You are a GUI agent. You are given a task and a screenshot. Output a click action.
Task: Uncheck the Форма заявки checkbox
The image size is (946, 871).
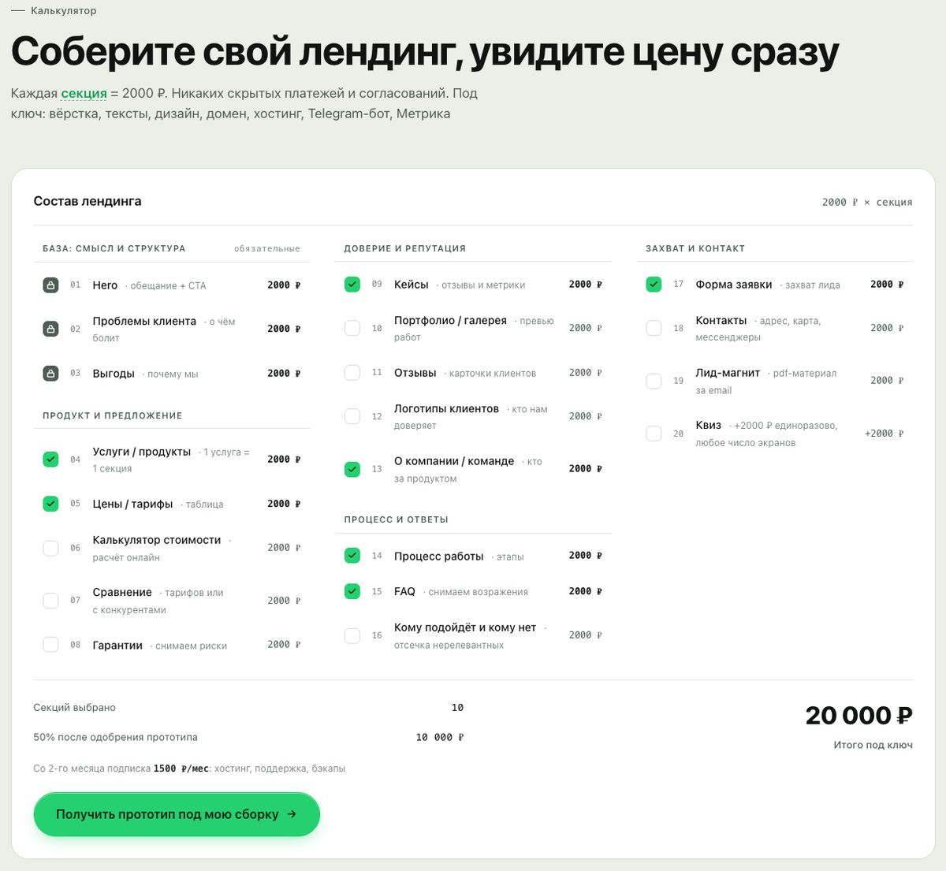pos(654,285)
